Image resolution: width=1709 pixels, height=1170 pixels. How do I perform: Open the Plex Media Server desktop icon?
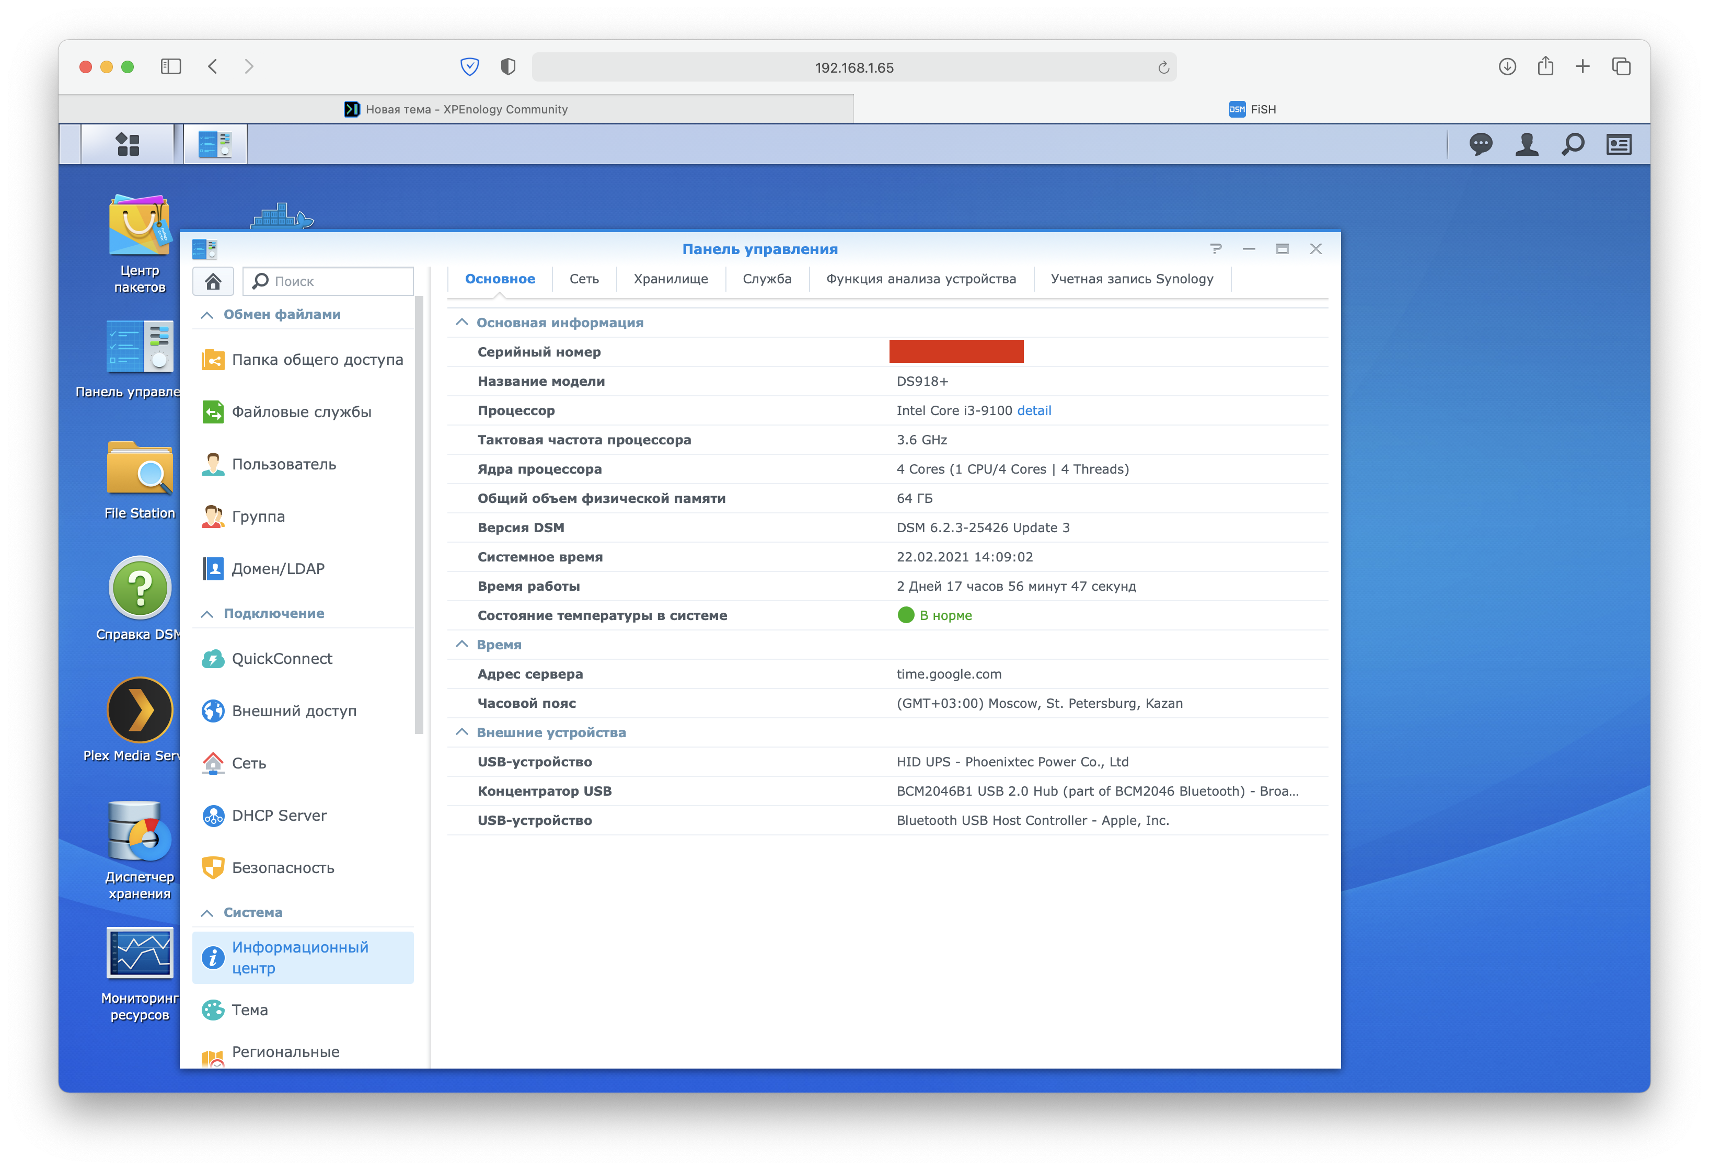pos(139,709)
